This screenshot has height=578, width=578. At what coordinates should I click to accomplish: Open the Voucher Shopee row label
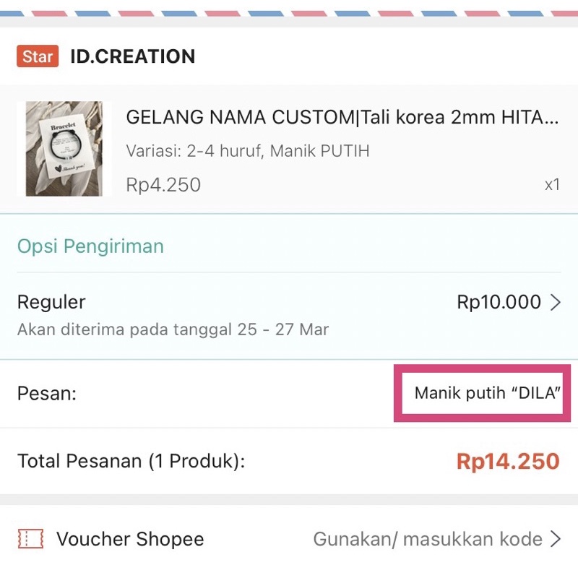click(130, 539)
